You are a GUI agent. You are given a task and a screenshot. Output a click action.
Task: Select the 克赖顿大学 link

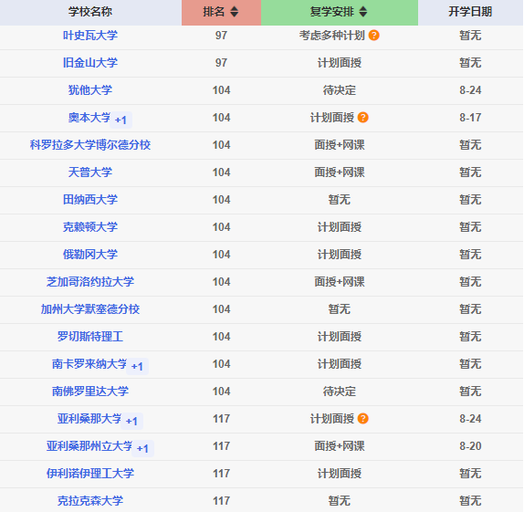tap(90, 227)
